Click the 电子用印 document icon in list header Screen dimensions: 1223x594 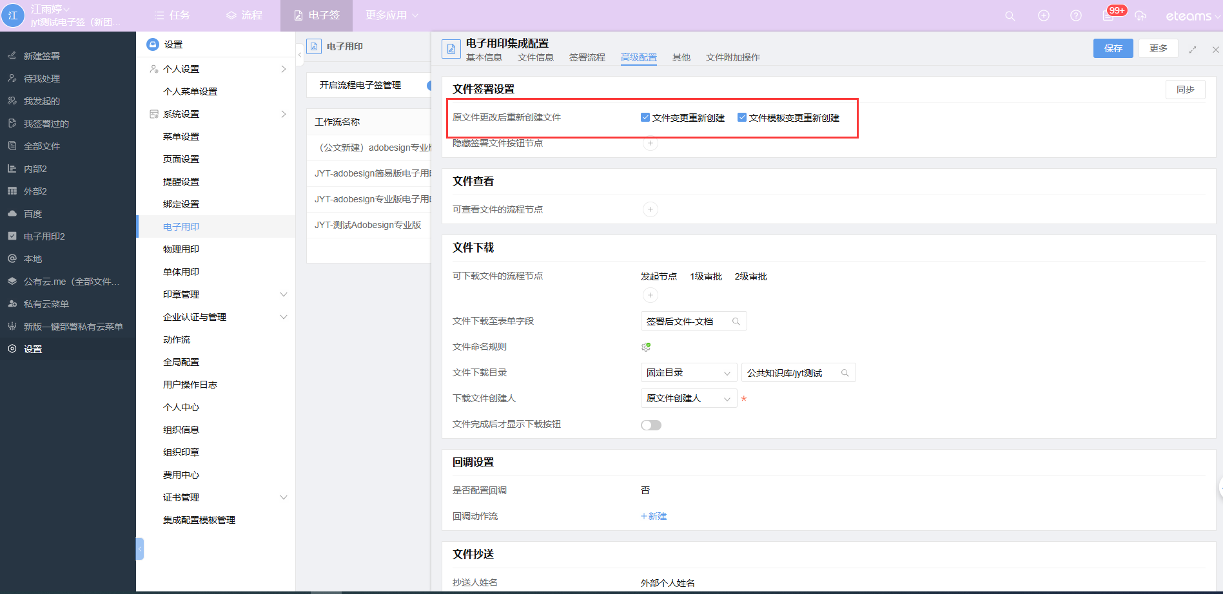click(314, 46)
